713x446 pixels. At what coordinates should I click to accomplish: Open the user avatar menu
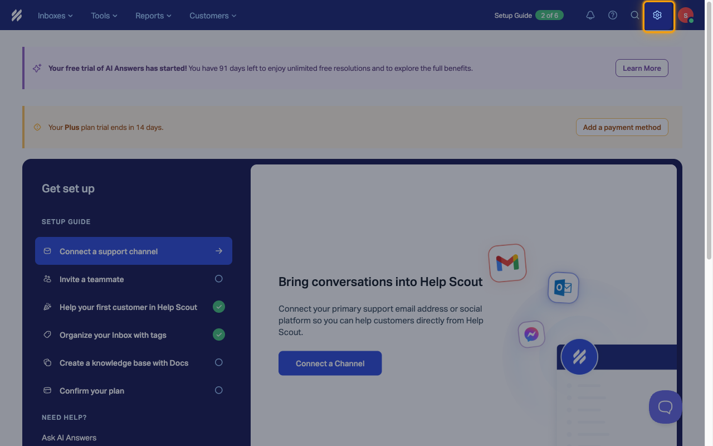(x=686, y=16)
